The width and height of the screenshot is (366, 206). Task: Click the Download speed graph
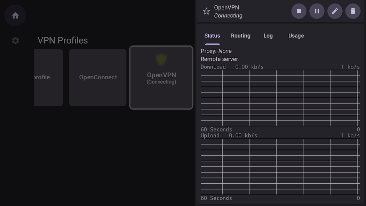280,98
